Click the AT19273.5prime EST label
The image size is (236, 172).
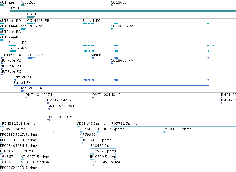pyautogui.click(x=35, y=157)
